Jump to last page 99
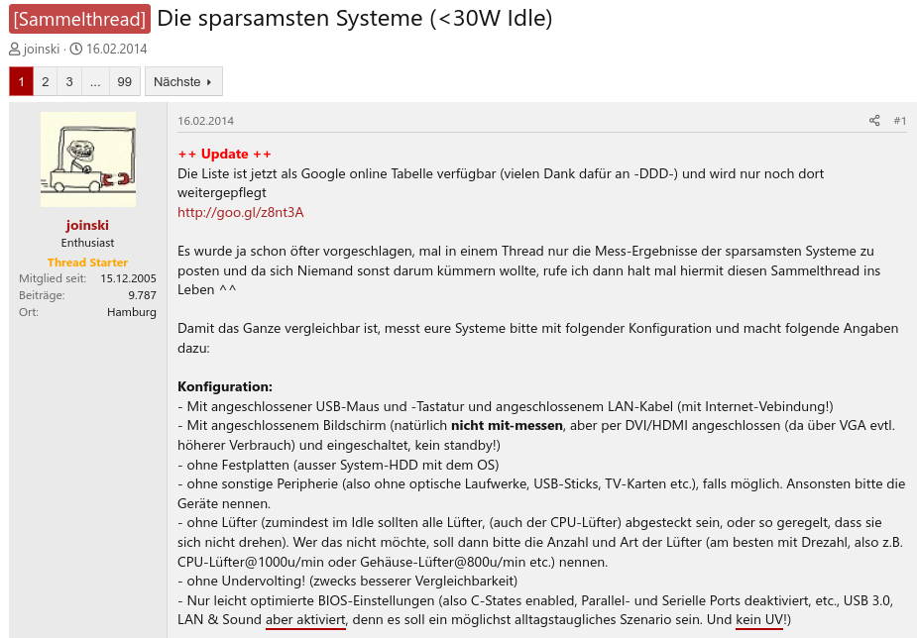This screenshot has height=638, width=917. pos(124,82)
